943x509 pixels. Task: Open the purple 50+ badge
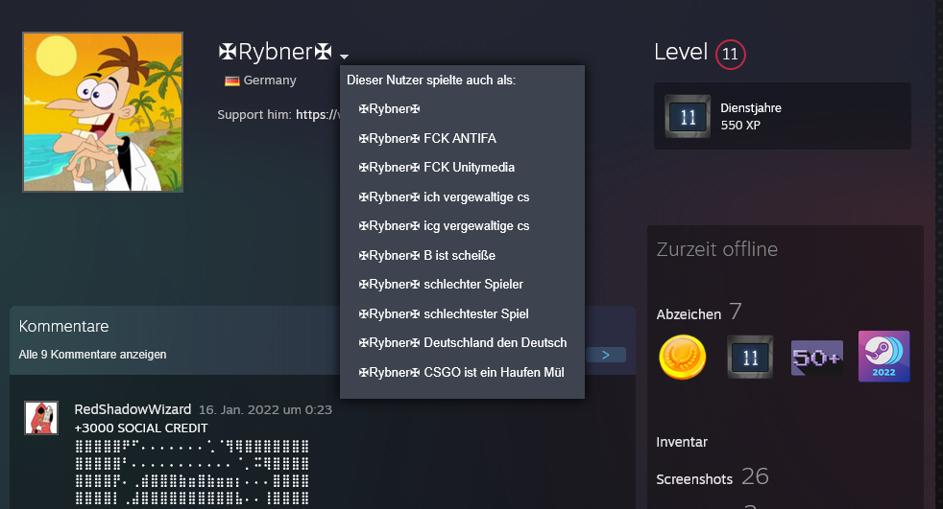pos(816,357)
